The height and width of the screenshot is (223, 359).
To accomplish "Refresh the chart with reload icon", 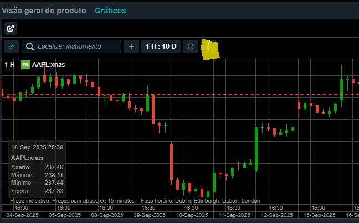I will [x=191, y=46].
